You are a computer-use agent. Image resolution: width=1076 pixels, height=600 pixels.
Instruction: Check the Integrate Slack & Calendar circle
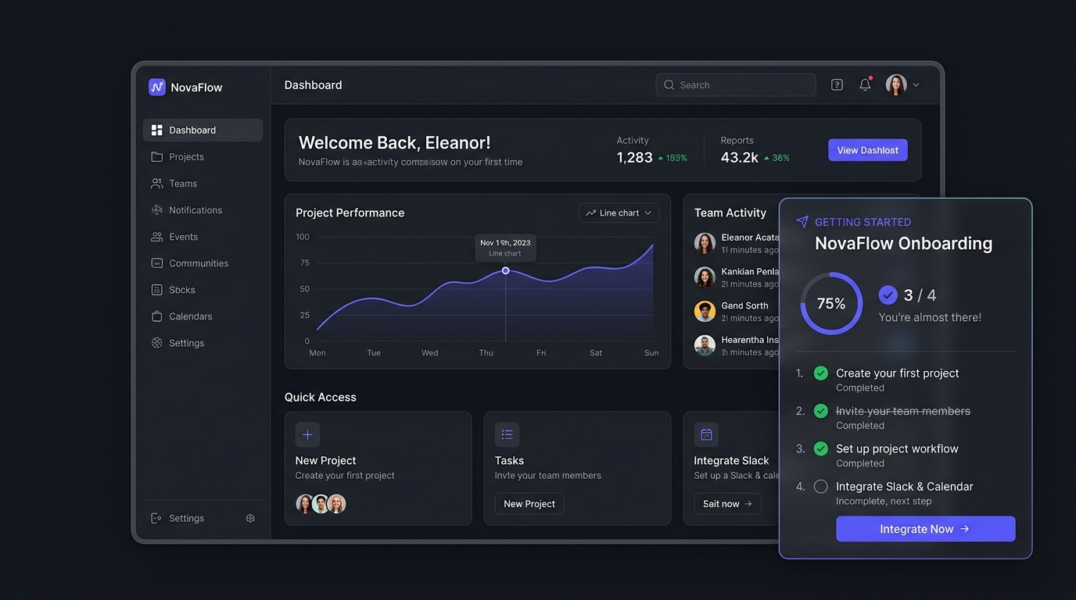[820, 486]
